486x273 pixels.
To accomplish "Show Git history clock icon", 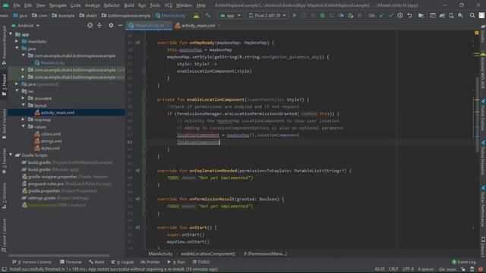I will (x=400, y=15).
